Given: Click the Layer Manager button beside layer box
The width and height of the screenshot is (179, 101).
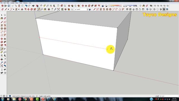Looking at the screenshot, I should click(90, 9).
